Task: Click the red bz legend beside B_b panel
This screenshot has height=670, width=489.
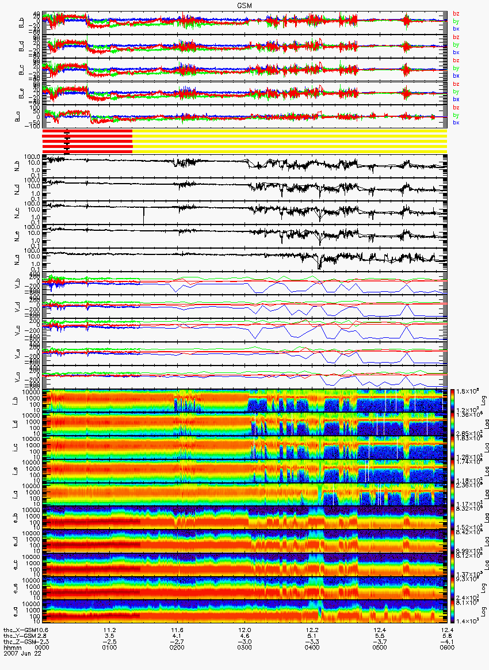Action: click(456, 14)
